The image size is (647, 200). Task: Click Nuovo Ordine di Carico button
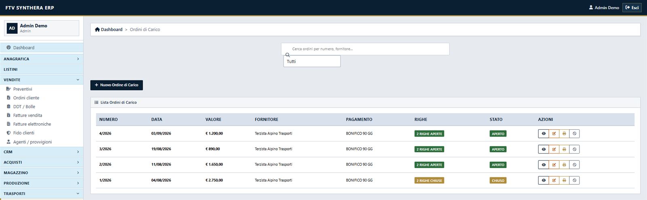point(116,85)
